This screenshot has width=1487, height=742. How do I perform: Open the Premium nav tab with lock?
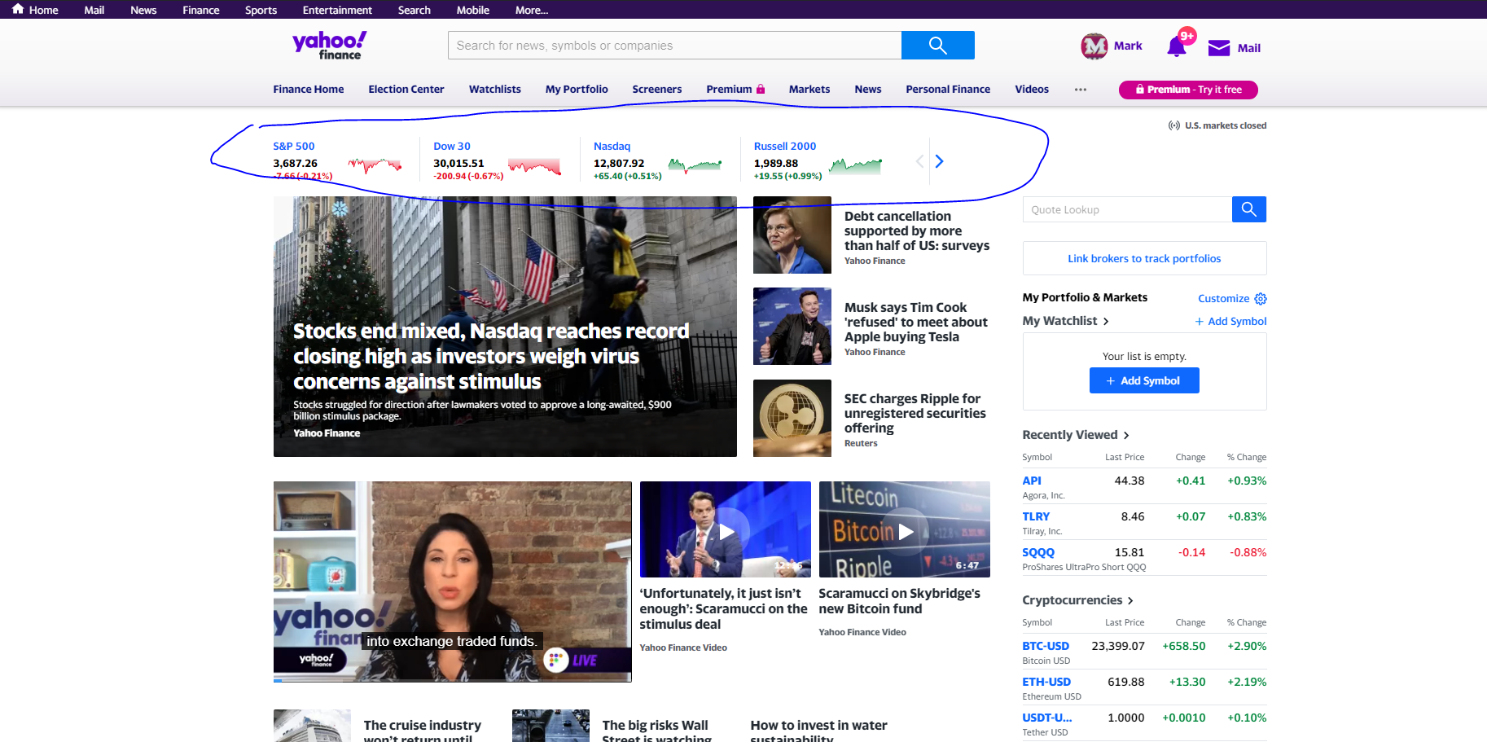click(735, 90)
